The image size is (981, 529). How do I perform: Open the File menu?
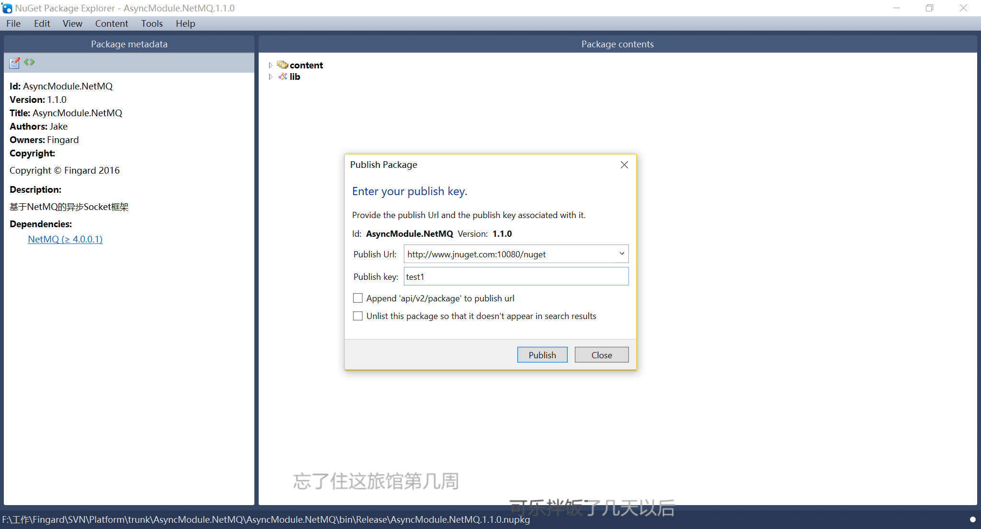coord(13,23)
